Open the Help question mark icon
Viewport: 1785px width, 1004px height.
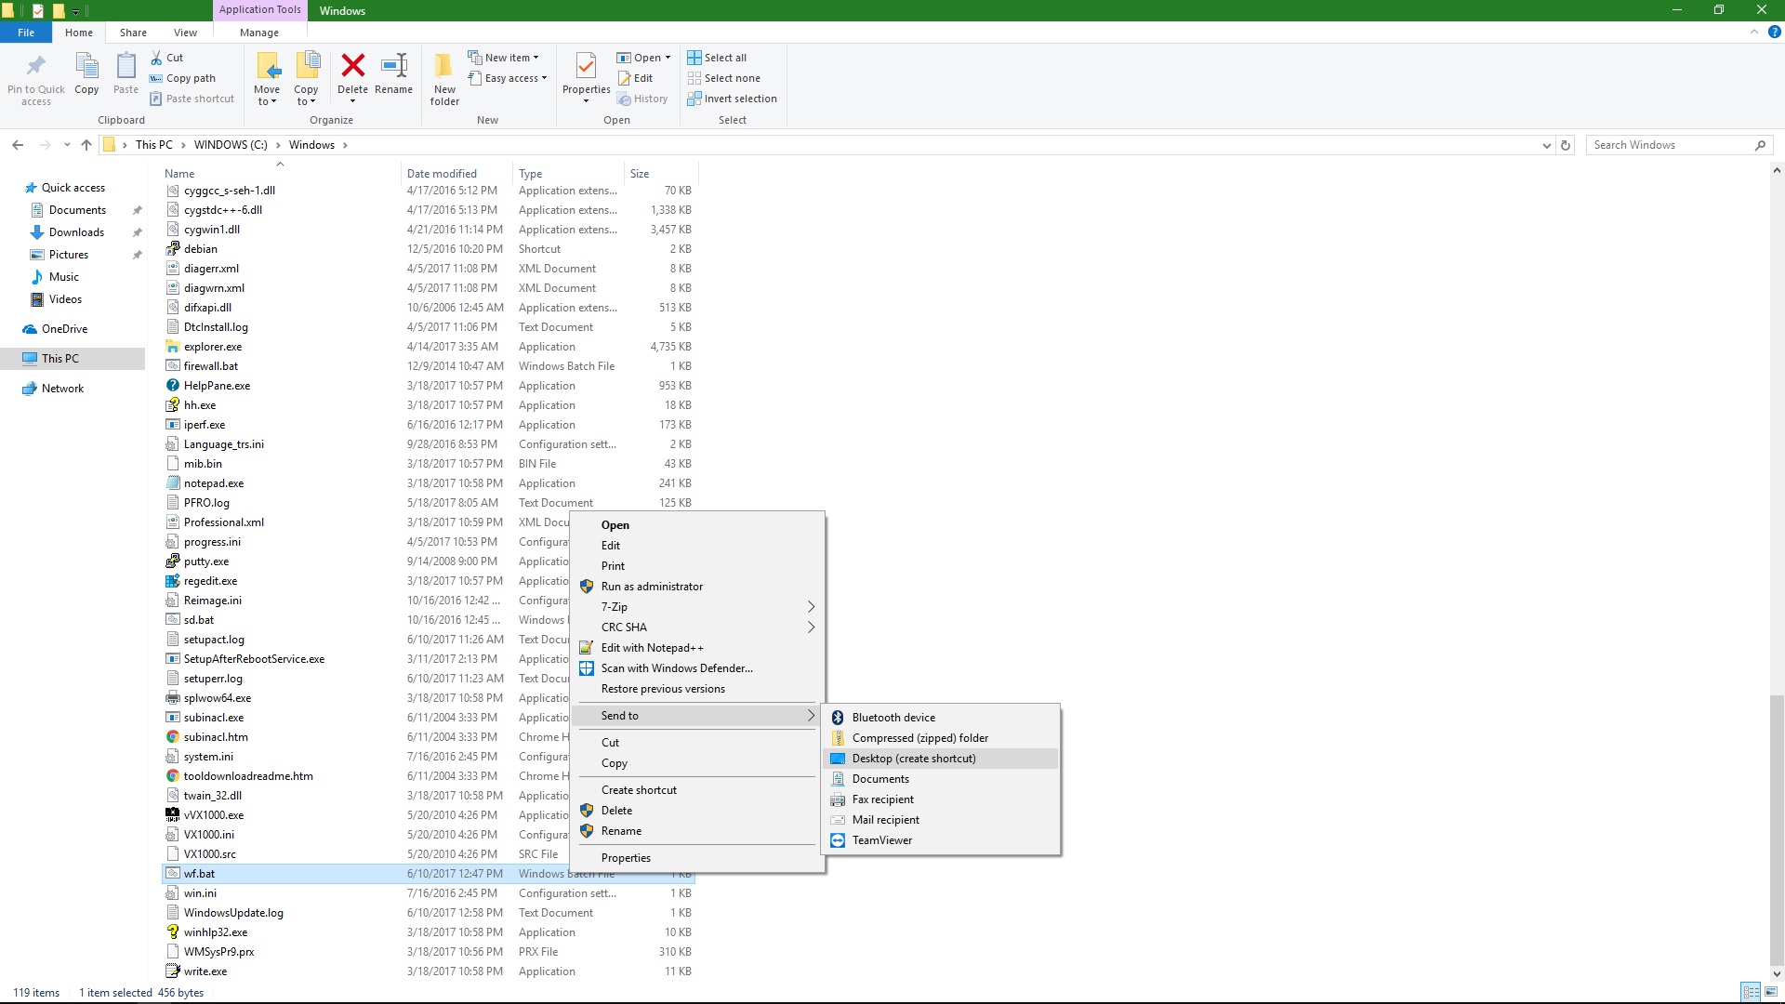coord(1774,32)
